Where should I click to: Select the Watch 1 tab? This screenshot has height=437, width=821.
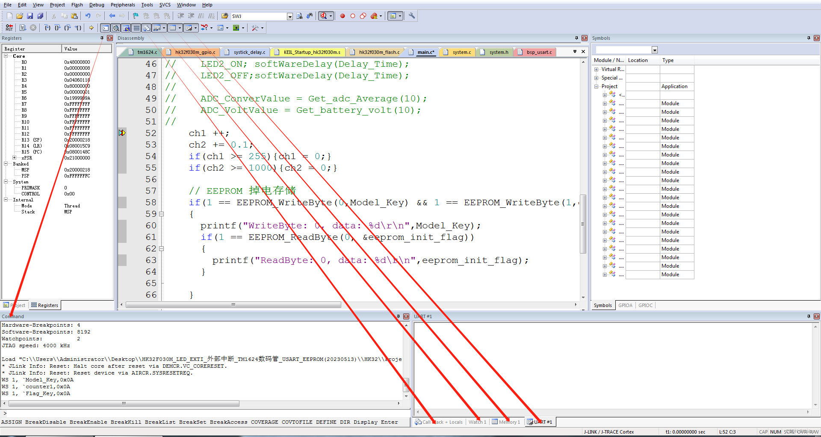(x=477, y=422)
